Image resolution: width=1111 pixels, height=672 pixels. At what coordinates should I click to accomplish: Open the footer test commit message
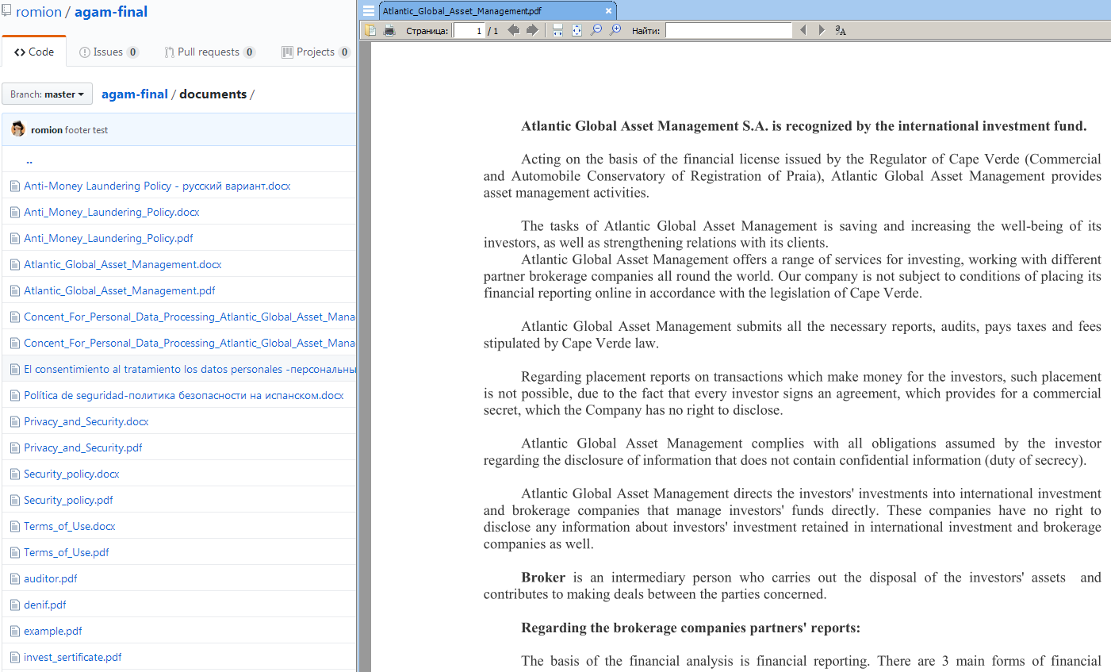[x=86, y=130]
